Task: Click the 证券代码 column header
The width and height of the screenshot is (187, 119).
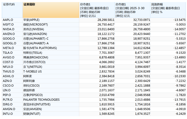Action: tap(9, 4)
